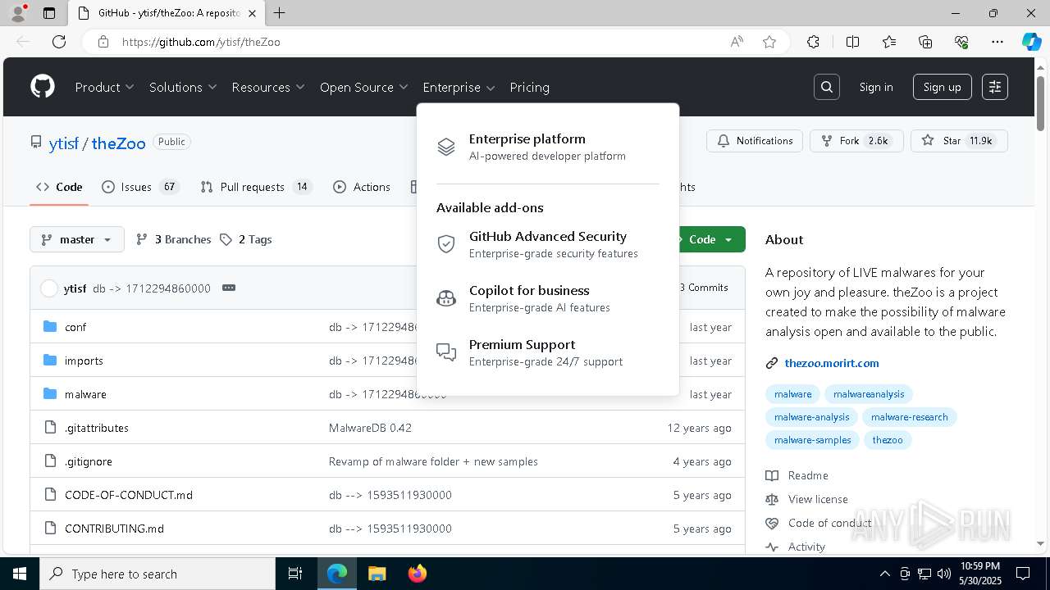Open the master branch selector
Screen dimensions: 1050x590
[77, 239]
